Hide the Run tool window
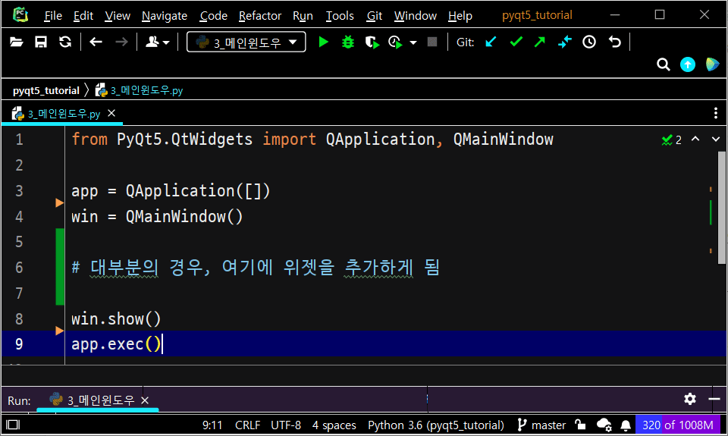The height and width of the screenshot is (436, 728). click(x=714, y=399)
